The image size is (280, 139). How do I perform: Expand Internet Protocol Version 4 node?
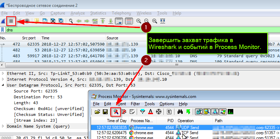pos(3,79)
